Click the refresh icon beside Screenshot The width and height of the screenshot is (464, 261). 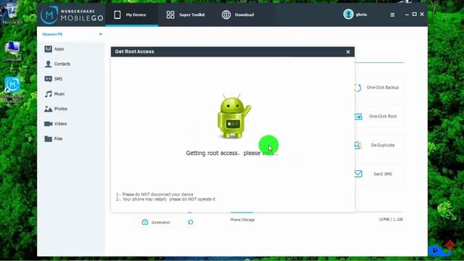[190, 223]
